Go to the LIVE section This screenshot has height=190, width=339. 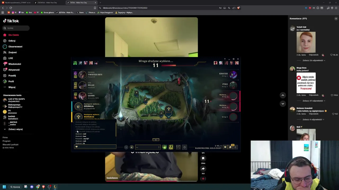[x=8, y=58]
